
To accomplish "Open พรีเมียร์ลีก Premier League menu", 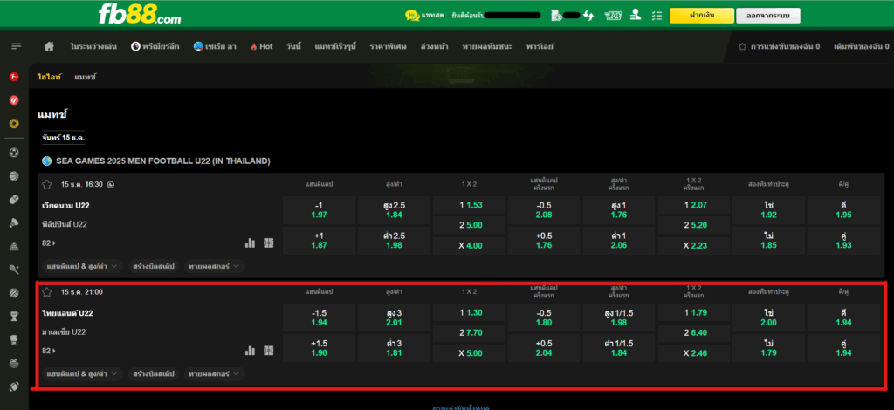I will 155,47.
